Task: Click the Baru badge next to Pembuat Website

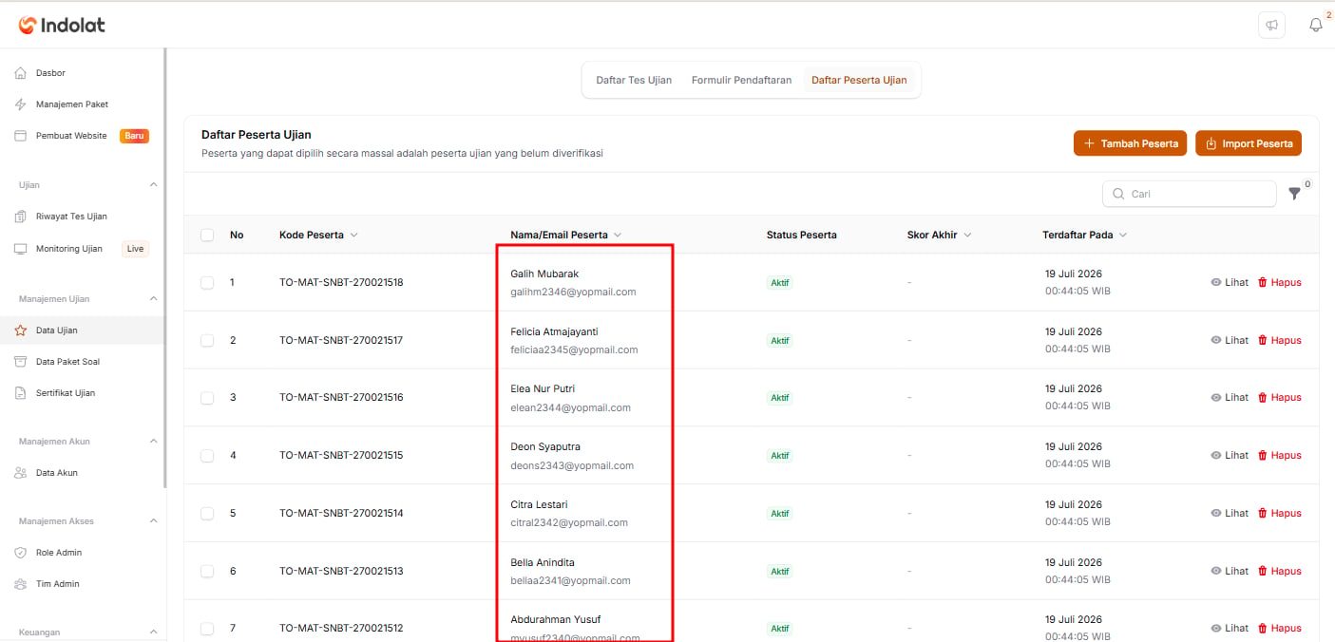Action: [134, 136]
